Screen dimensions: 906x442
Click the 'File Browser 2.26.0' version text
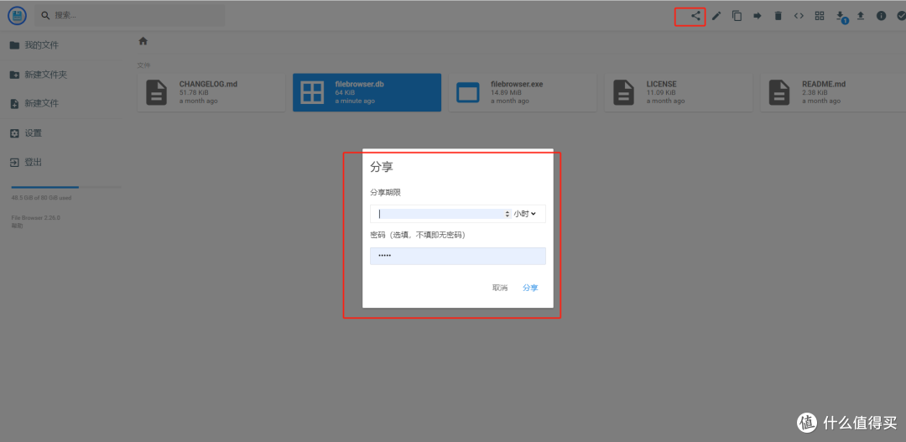click(x=36, y=218)
